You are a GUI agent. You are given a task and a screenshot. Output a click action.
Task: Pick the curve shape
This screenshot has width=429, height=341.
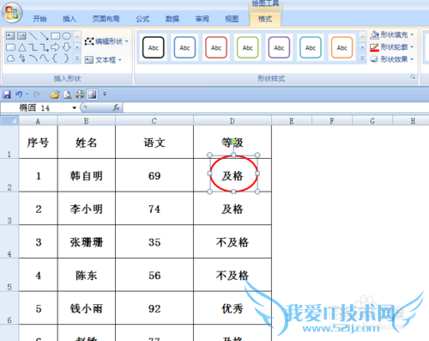(44, 58)
